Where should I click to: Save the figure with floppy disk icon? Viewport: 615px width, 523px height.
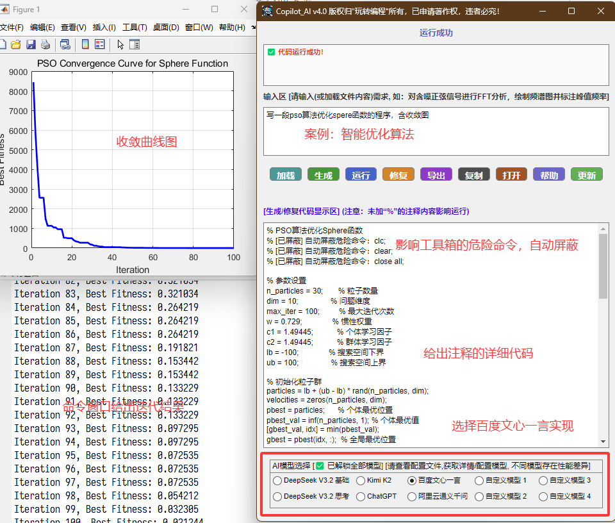pyautogui.click(x=31, y=44)
